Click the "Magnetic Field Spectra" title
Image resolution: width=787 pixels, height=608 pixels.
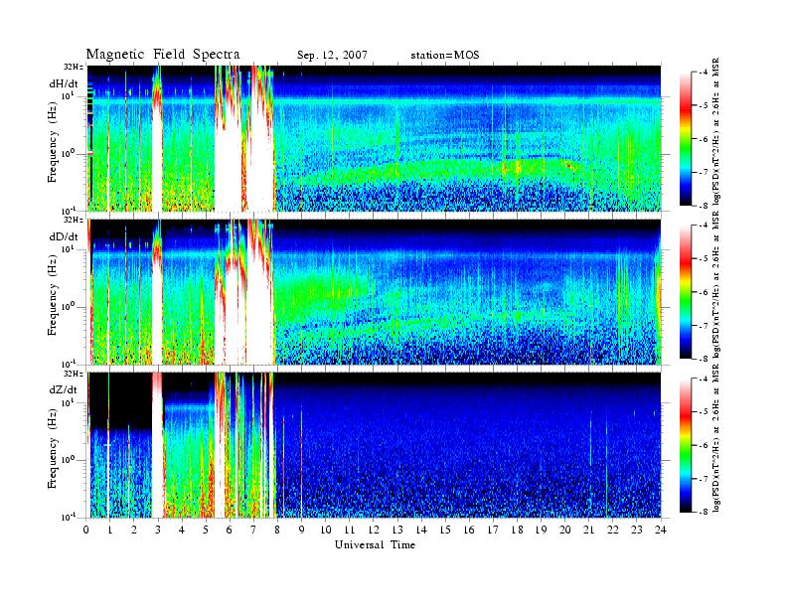click(163, 55)
